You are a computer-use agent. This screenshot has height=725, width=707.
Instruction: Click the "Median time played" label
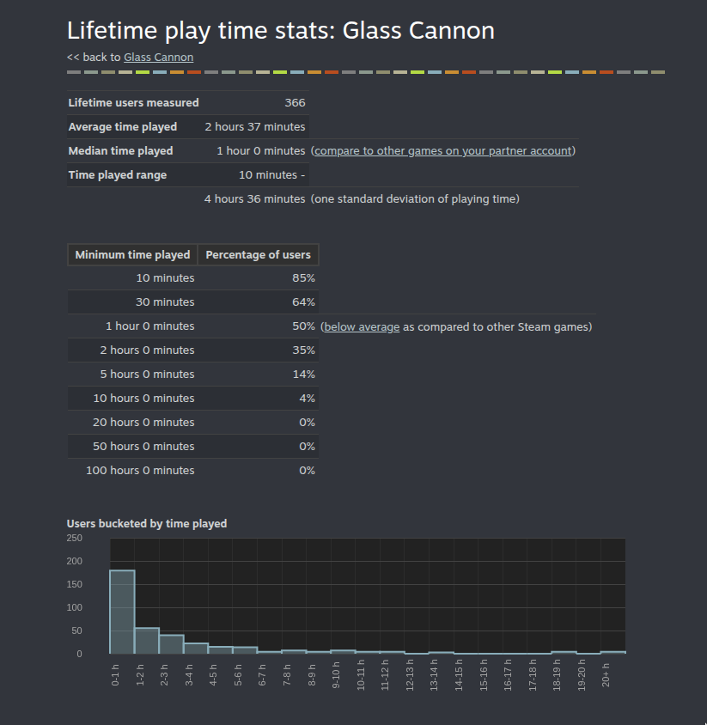[120, 150]
